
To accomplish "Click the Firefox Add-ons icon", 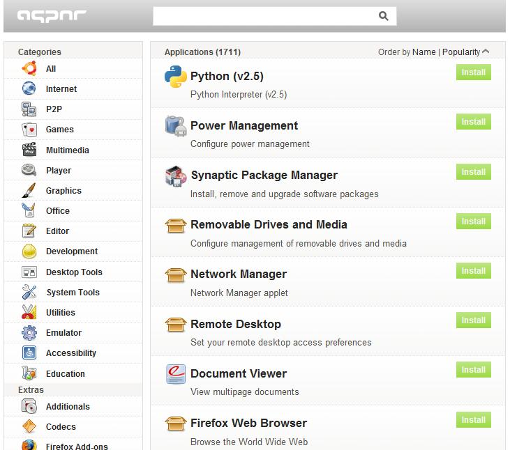I will [x=29, y=445].
